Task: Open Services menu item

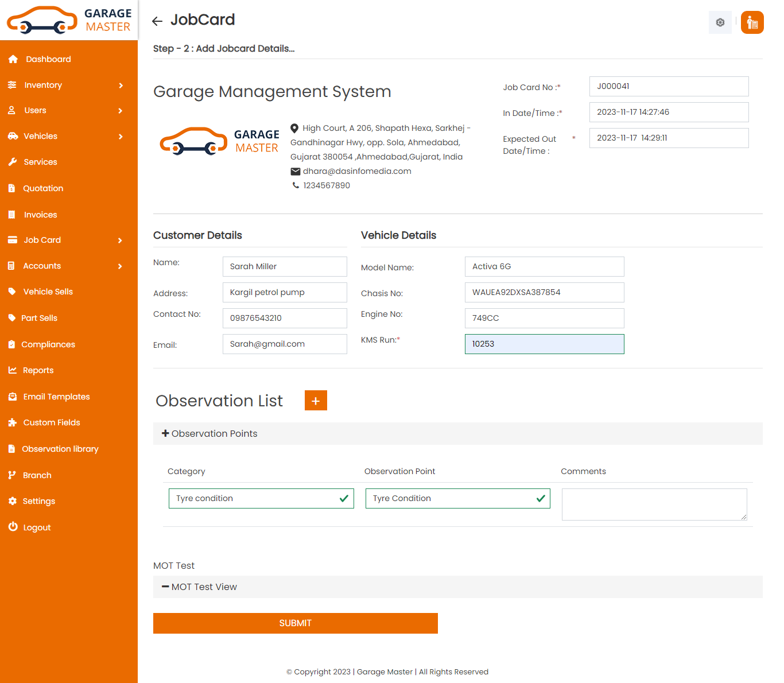Action: tap(40, 162)
